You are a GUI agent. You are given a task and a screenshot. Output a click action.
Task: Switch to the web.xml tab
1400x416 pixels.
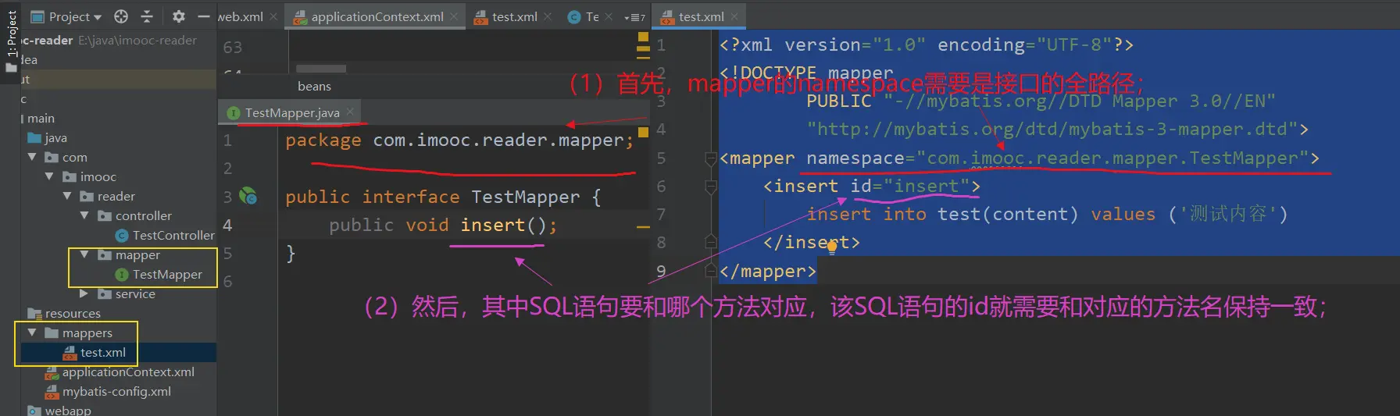241,16
